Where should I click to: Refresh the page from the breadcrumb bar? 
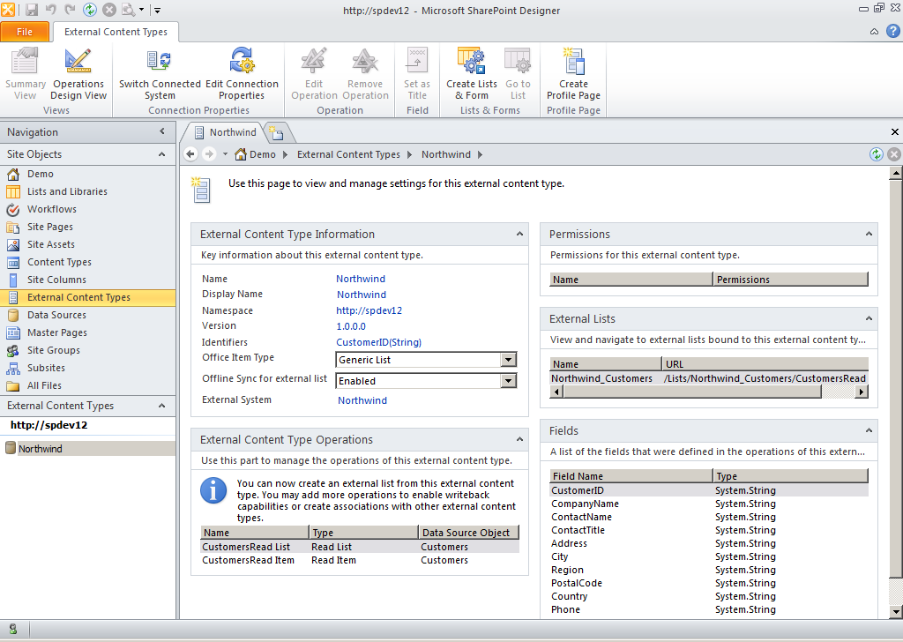pyautogui.click(x=876, y=154)
